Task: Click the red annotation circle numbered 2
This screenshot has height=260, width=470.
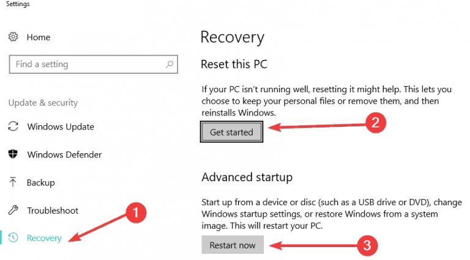Action: click(x=376, y=123)
